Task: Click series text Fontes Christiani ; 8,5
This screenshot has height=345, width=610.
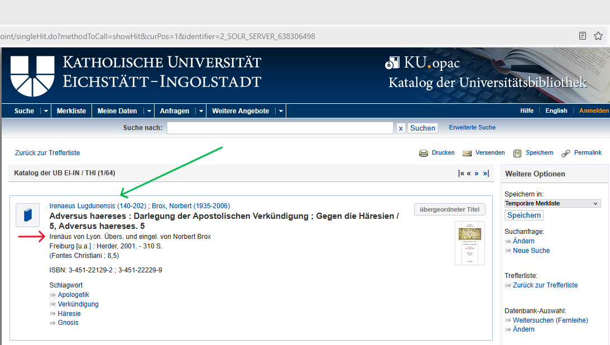Action: click(84, 256)
